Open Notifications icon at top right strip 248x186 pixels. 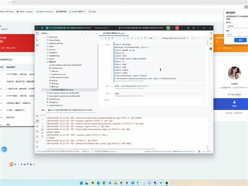(211, 33)
